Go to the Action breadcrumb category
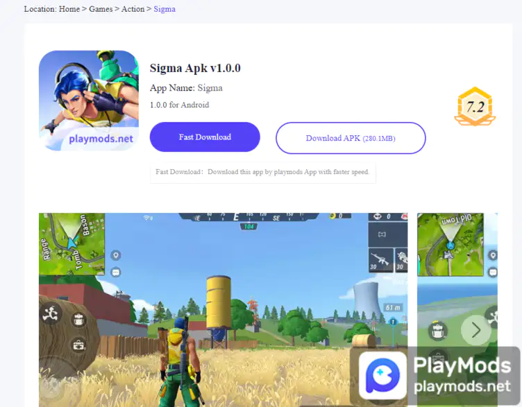Screen dimensions: 522x407 133,9
